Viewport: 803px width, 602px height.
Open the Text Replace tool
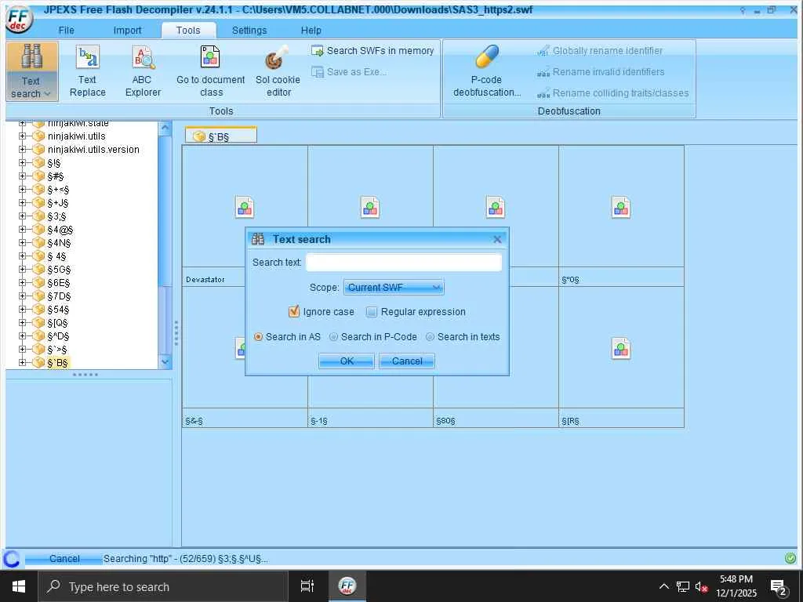(x=88, y=71)
